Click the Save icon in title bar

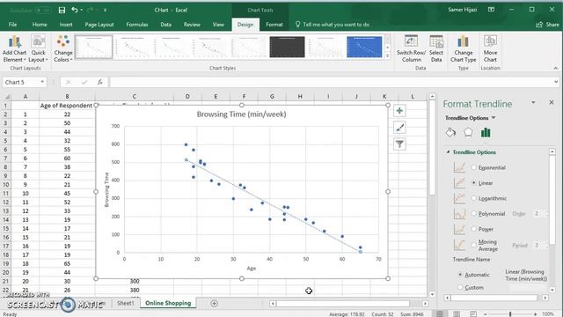(x=62, y=10)
